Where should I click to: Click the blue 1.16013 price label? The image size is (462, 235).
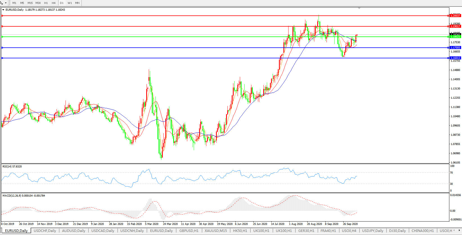point(455,58)
